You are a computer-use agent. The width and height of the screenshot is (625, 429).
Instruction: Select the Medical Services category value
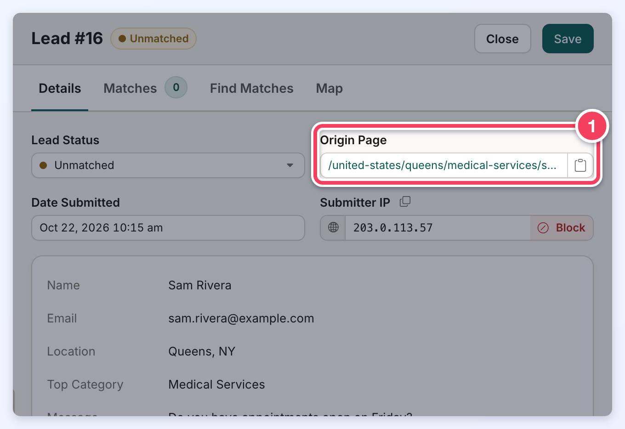click(217, 384)
